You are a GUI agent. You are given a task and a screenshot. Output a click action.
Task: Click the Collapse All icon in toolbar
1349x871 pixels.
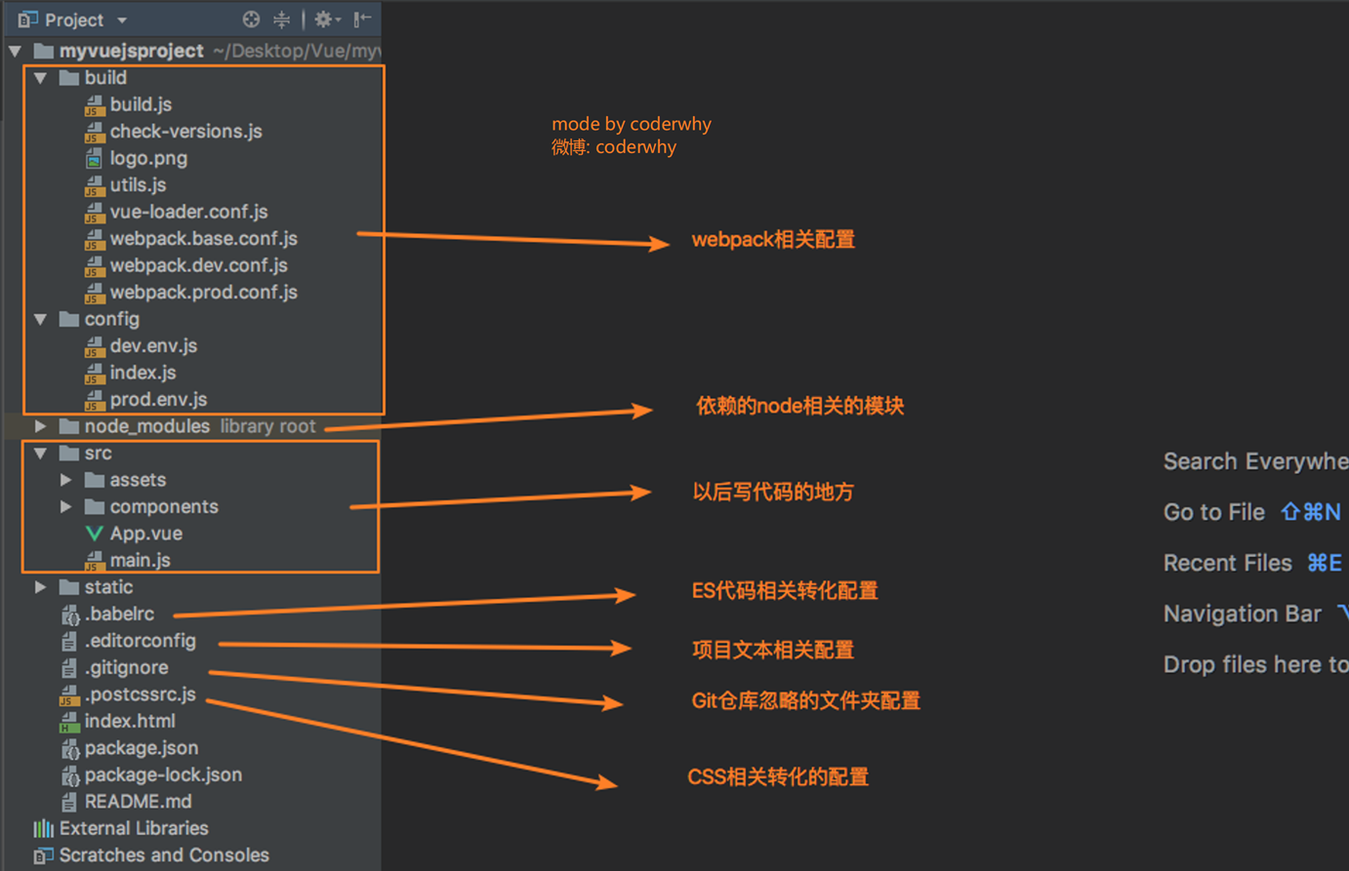pyautogui.click(x=281, y=19)
